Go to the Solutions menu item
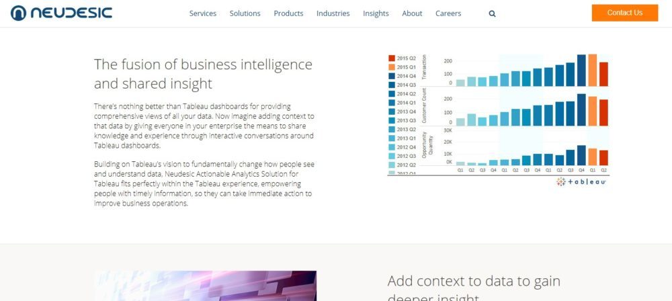 pyautogui.click(x=245, y=13)
